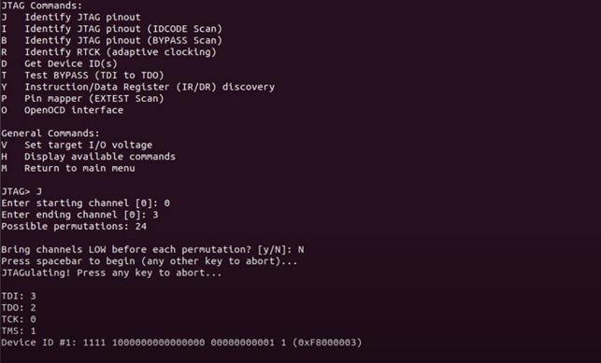
Task: Select the IDCODE Scan command line
Action: click(x=112, y=29)
